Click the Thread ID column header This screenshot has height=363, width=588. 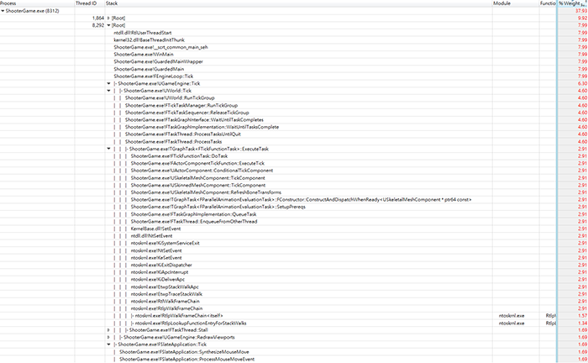point(90,3)
